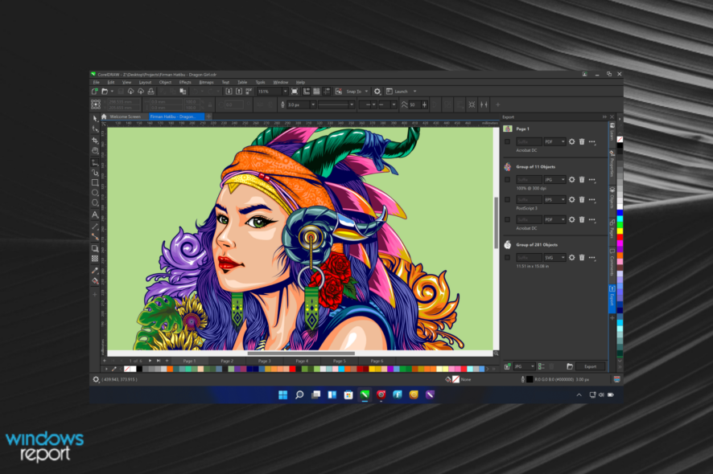This screenshot has height=474, width=713.
Task: Click the browse folder icon beside Export
Action: 569,366
